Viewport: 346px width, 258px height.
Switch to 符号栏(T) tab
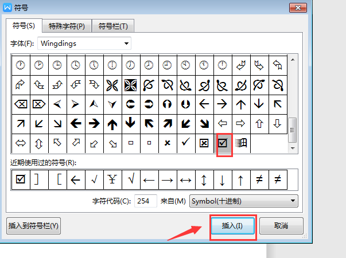click(x=113, y=26)
